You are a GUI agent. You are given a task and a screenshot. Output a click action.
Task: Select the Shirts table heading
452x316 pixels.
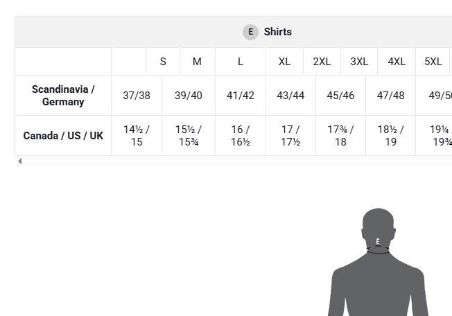click(277, 32)
